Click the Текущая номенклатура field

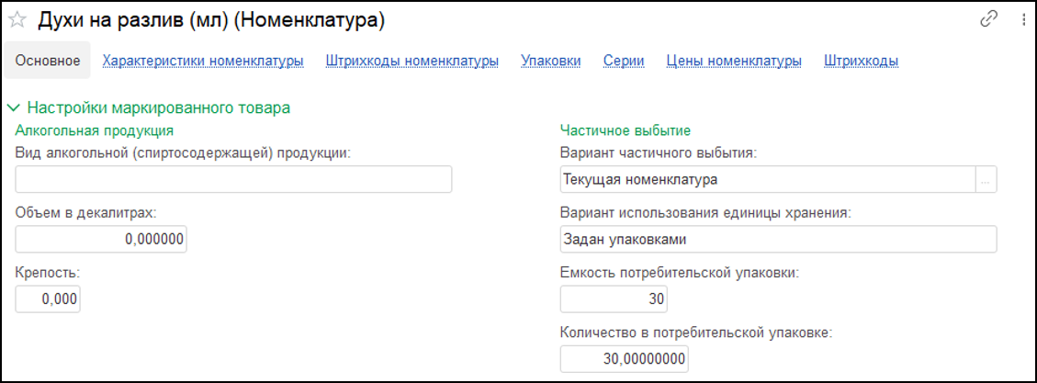point(766,180)
